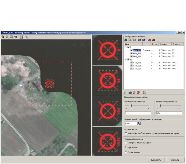Click the last red-green image icon

point(154,40)
